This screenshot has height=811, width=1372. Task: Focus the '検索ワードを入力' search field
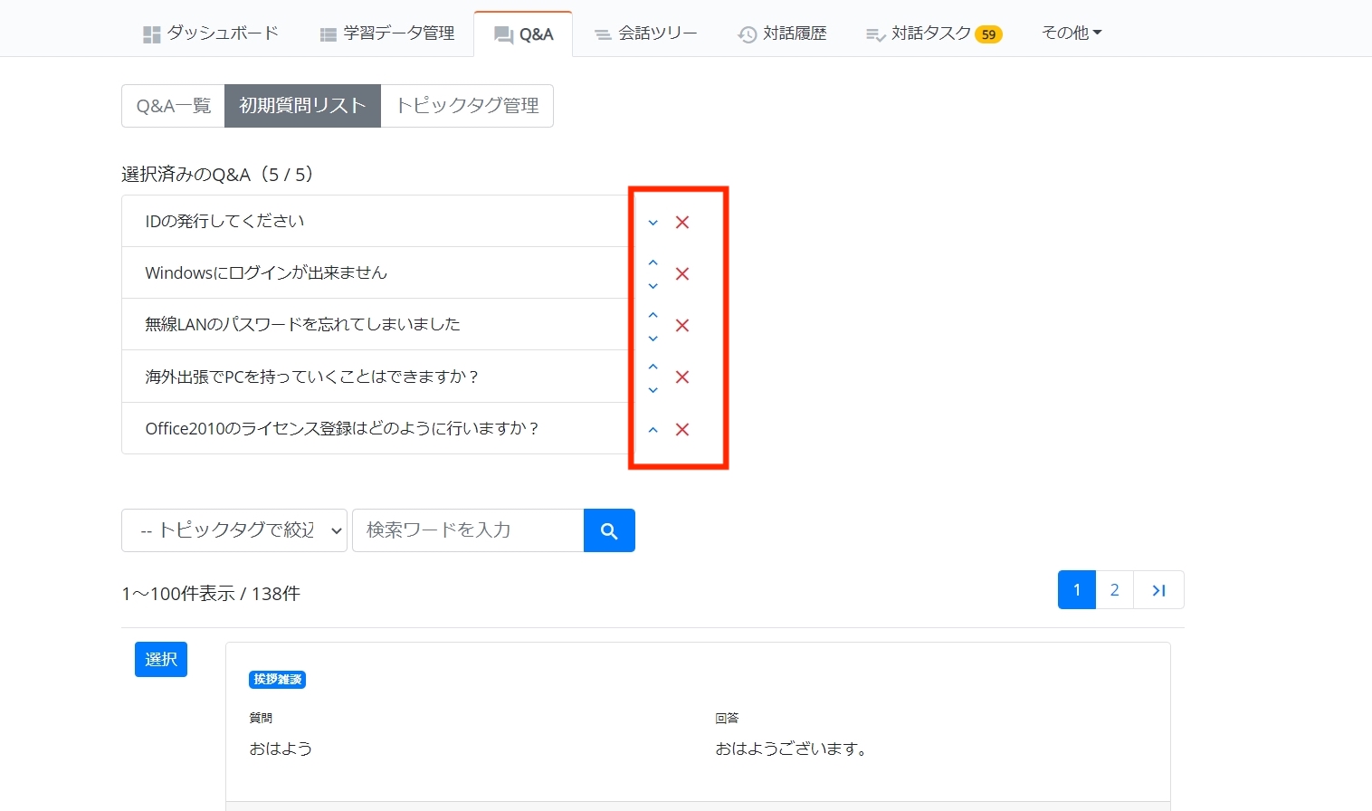pos(467,530)
